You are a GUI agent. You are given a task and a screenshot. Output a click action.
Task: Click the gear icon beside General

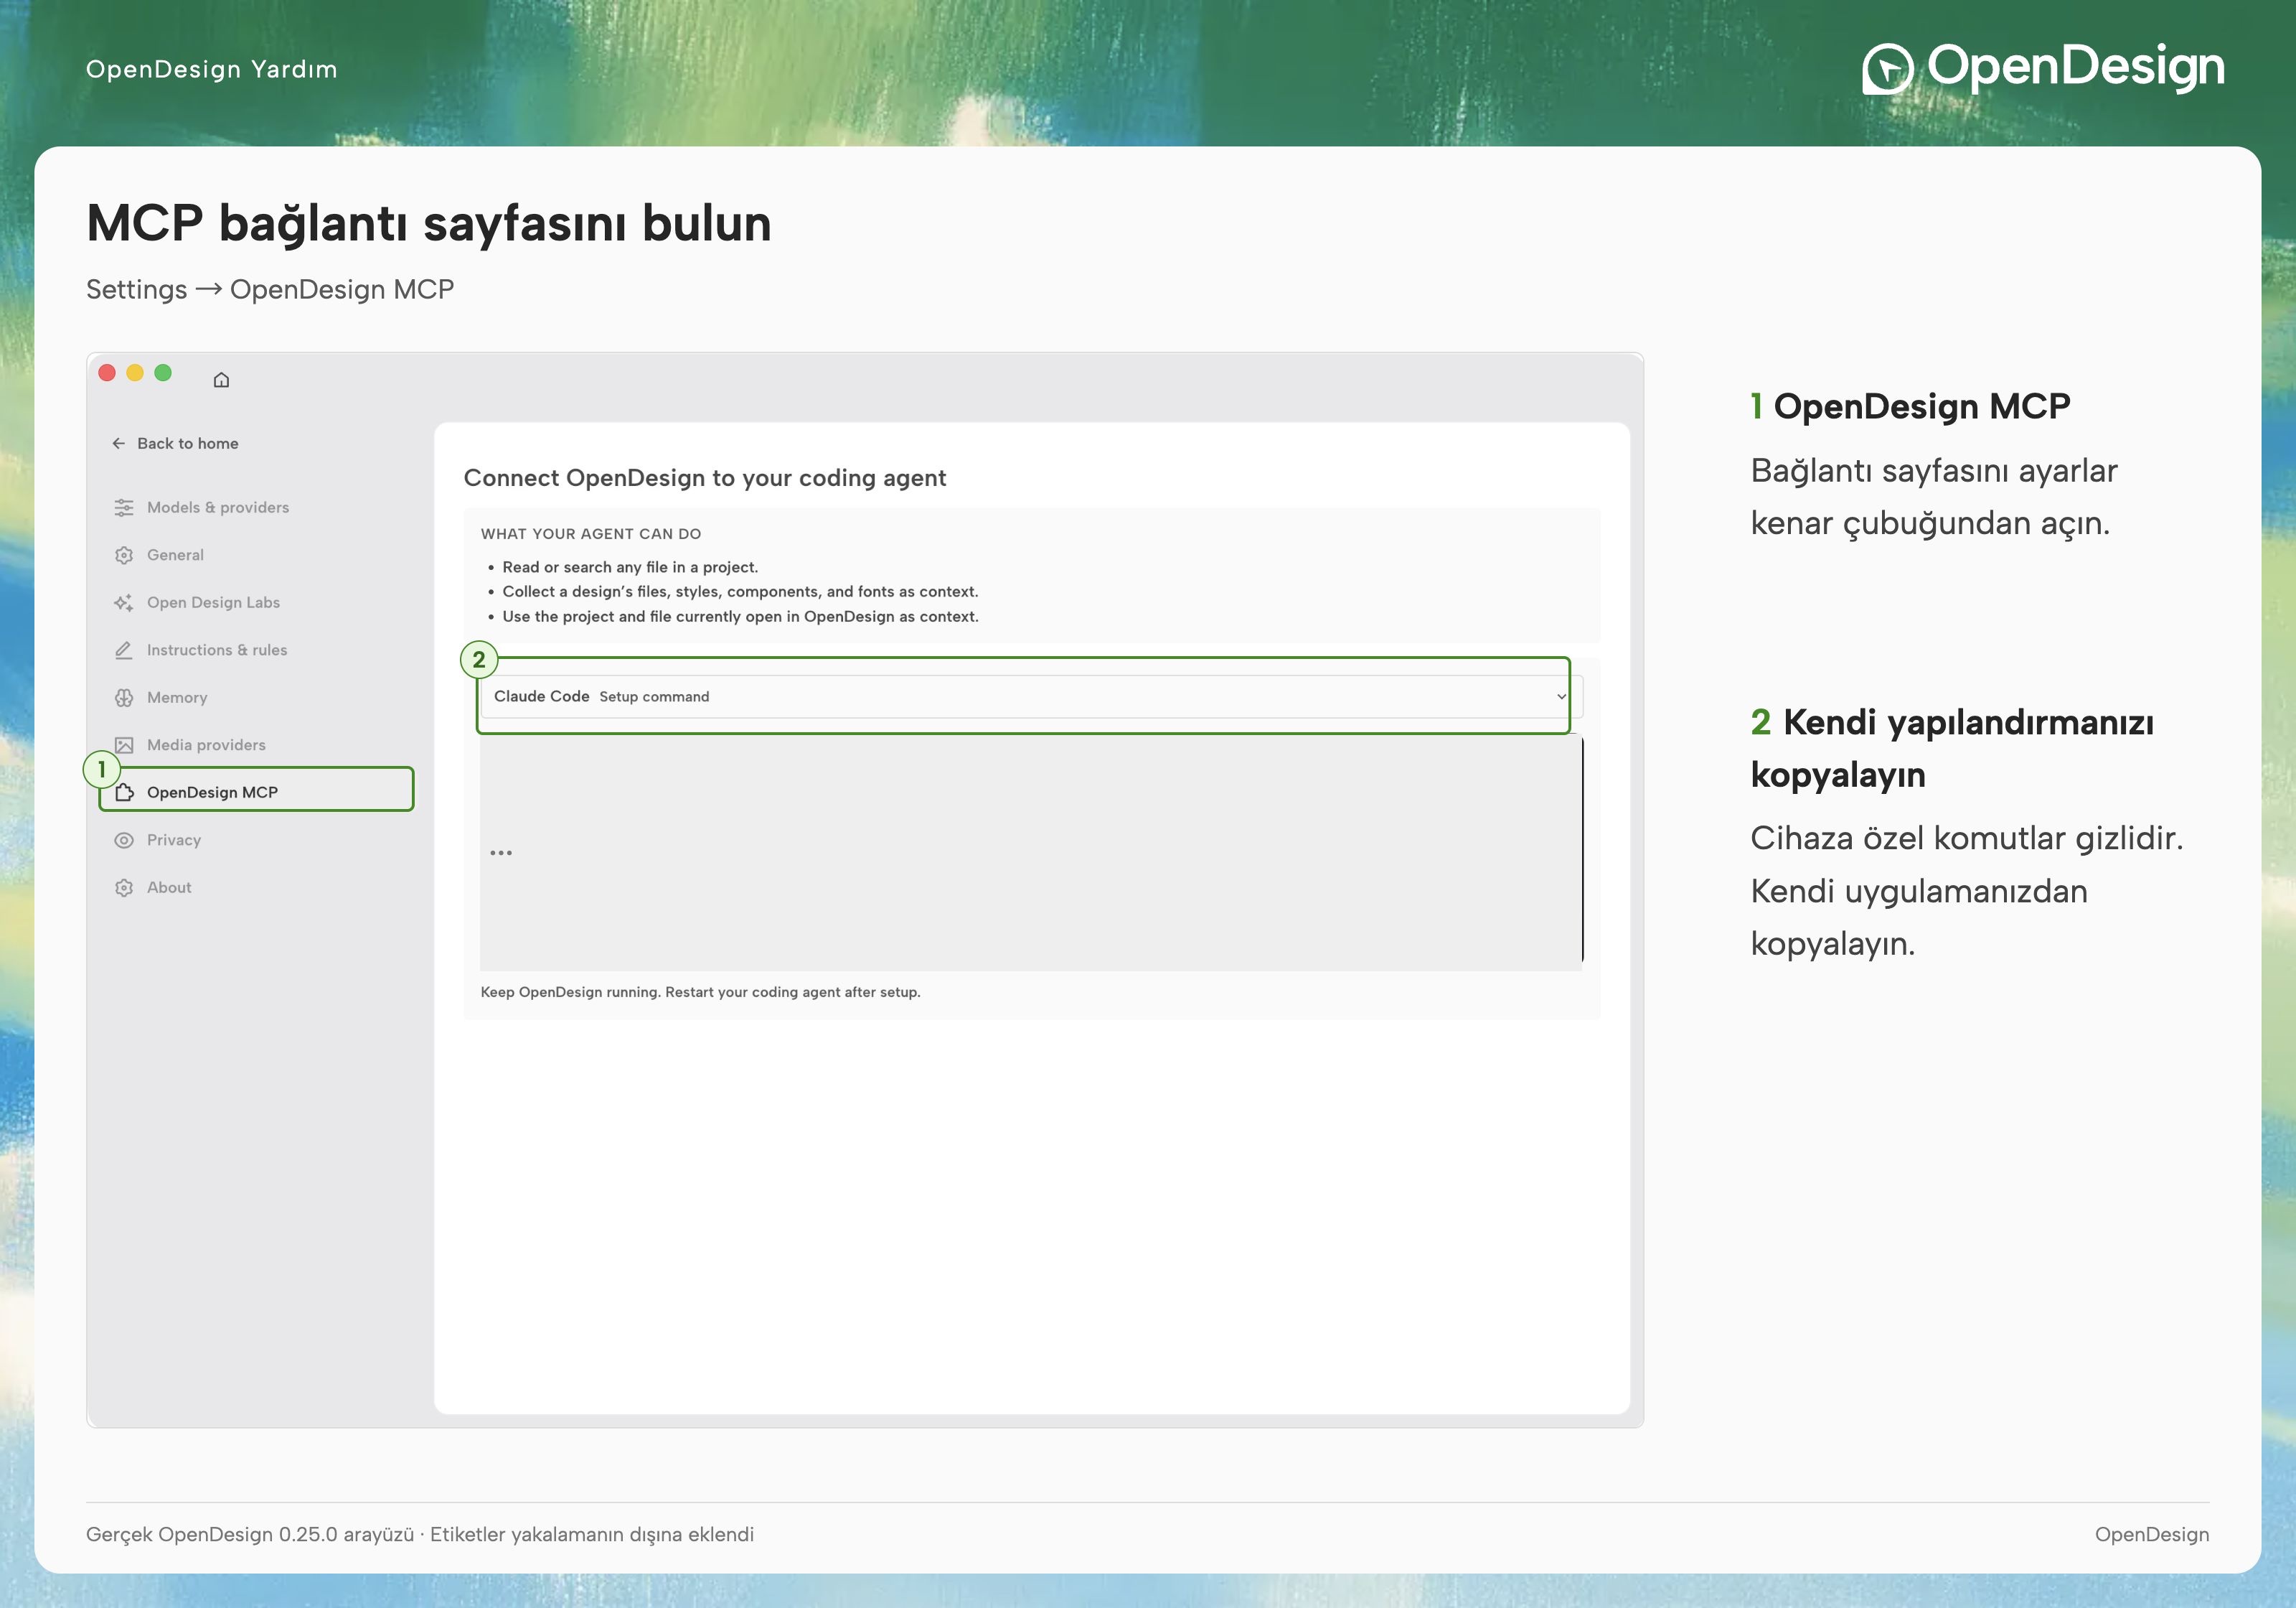coord(124,556)
